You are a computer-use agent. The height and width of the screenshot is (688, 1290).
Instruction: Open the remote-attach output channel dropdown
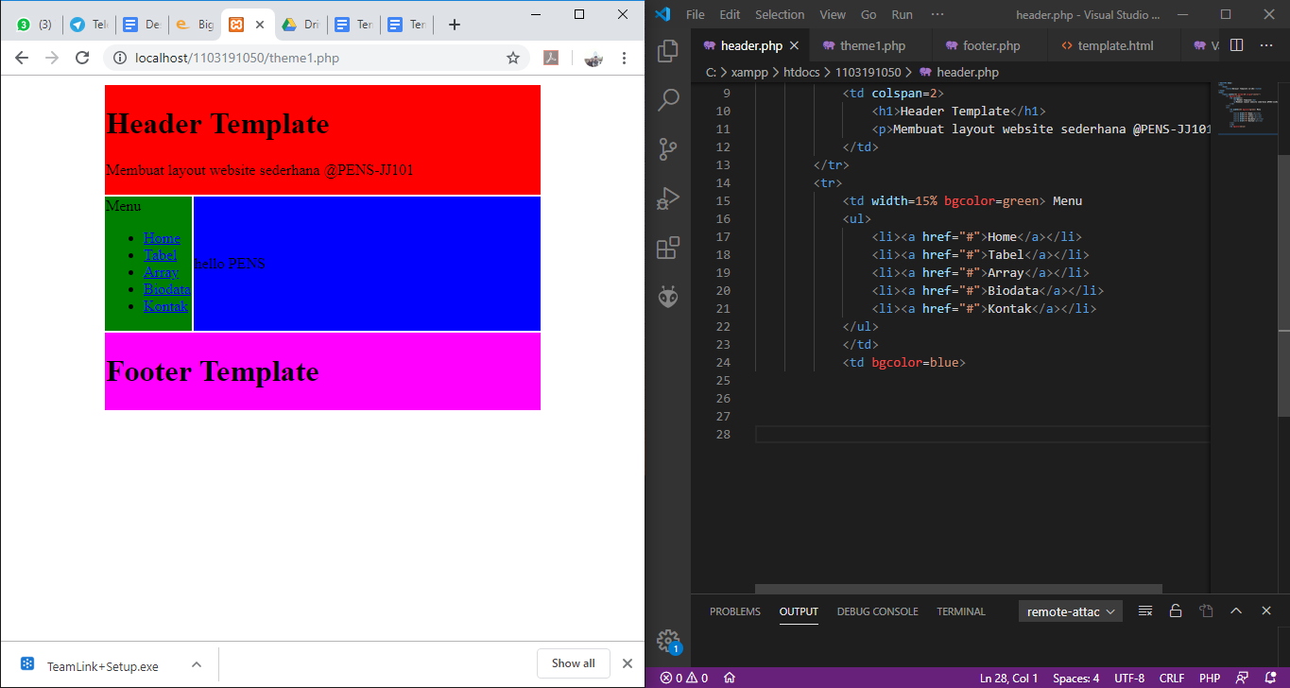tap(1070, 611)
